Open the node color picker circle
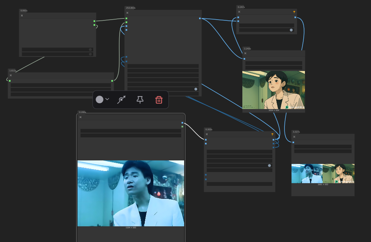The image size is (371, 242). click(100, 100)
